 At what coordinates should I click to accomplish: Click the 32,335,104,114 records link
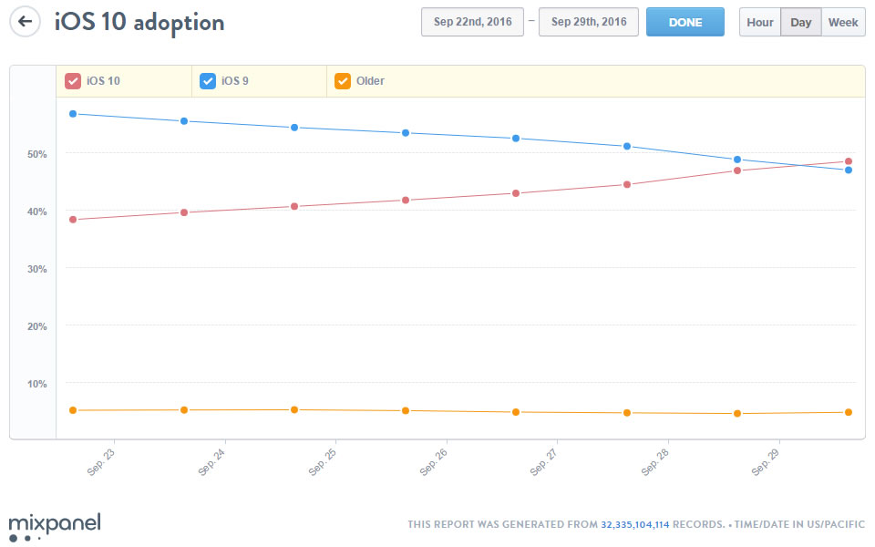pyautogui.click(x=635, y=524)
